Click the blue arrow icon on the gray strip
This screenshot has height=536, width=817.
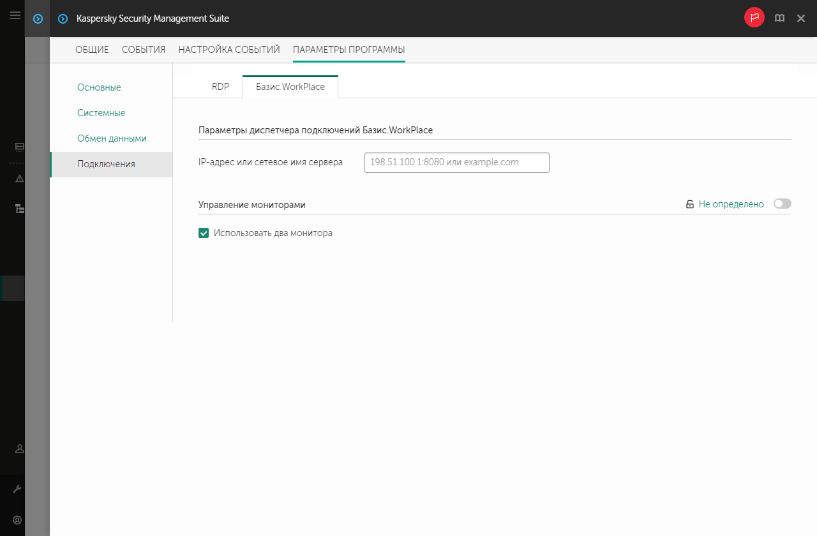click(38, 19)
